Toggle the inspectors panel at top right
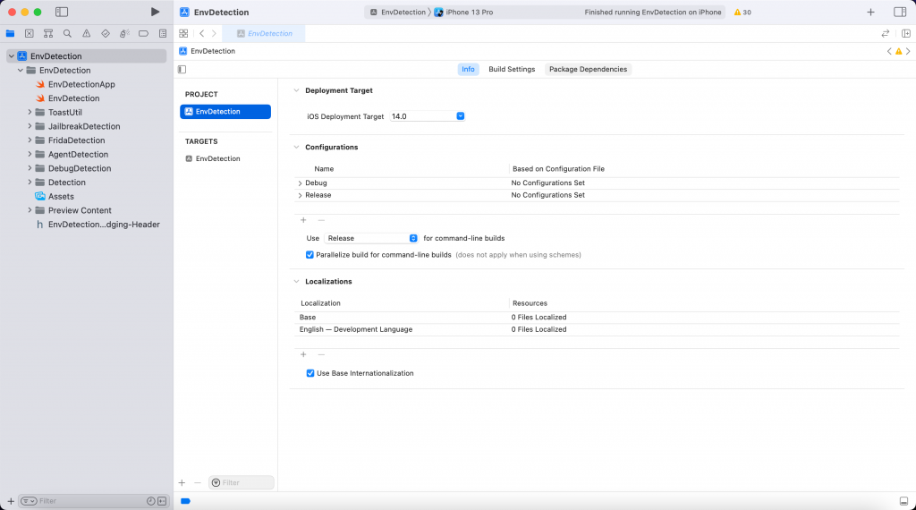Screen dimensions: 916x510 (900, 12)
